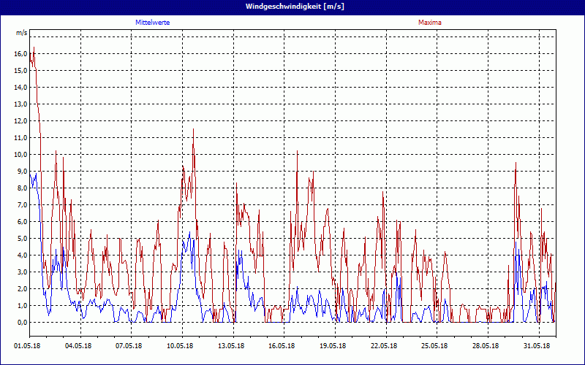Select the 3,0 y-axis value

pyautogui.click(x=22, y=272)
